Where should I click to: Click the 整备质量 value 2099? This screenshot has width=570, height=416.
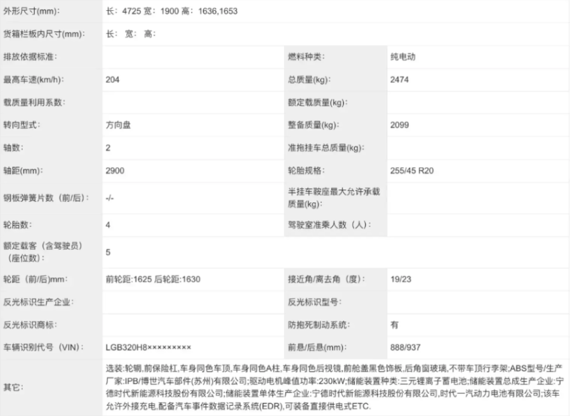pyautogui.click(x=399, y=126)
